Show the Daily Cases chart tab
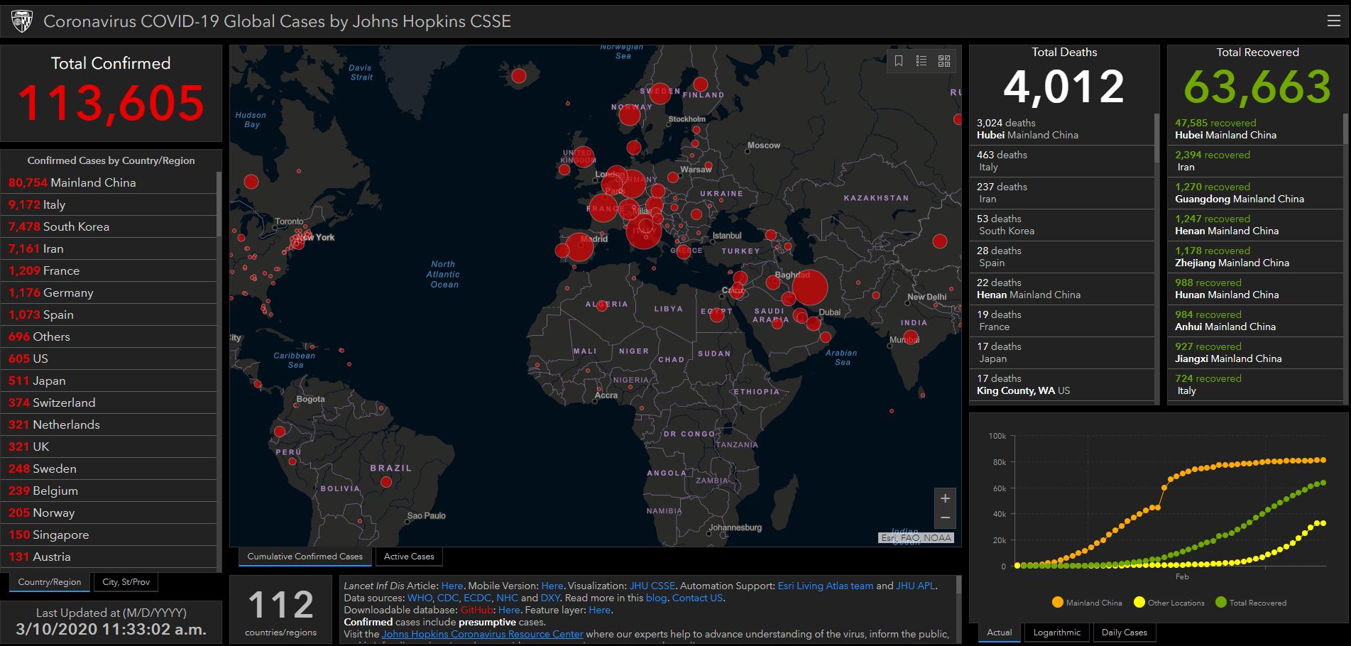1351x646 pixels. [1125, 633]
